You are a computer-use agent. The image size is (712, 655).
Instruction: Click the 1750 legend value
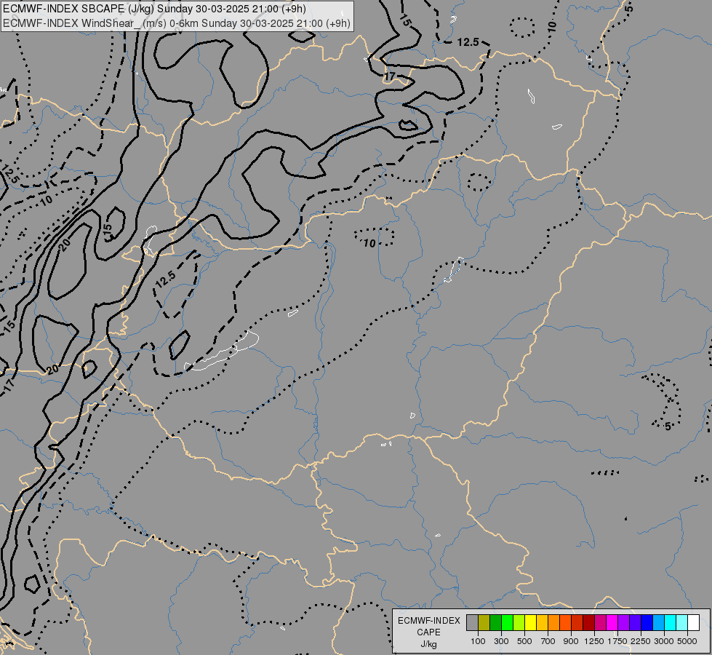[x=617, y=641]
